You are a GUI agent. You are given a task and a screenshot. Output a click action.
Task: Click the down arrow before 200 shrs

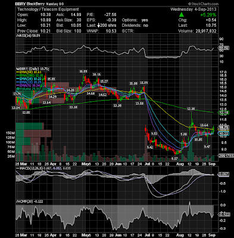98,26
